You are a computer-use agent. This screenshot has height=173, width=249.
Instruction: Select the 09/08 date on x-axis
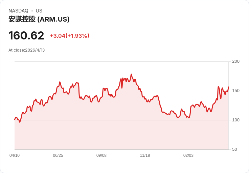[101, 155]
